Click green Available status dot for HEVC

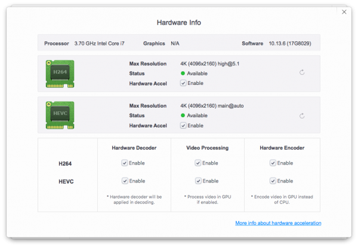(x=183, y=115)
